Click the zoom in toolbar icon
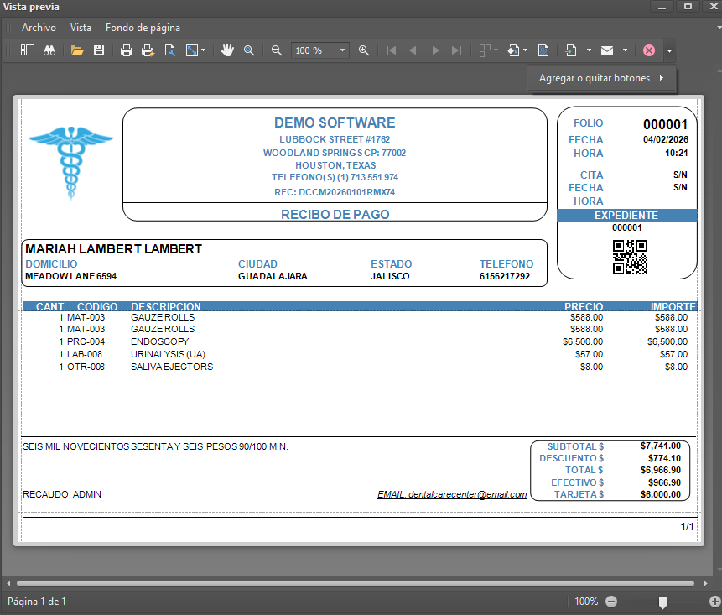Viewport: 722px width, 615px height. tap(364, 50)
